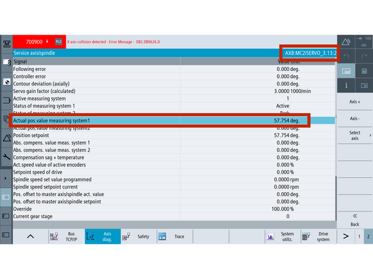
Task: Switch to softkey page 1
Action: 359,236
